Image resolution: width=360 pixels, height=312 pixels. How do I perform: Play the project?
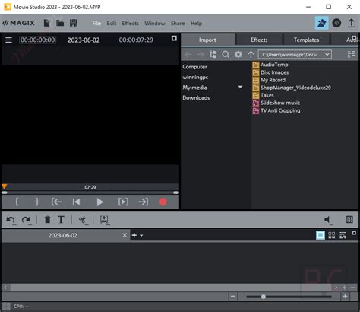pyautogui.click(x=100, y=202)
